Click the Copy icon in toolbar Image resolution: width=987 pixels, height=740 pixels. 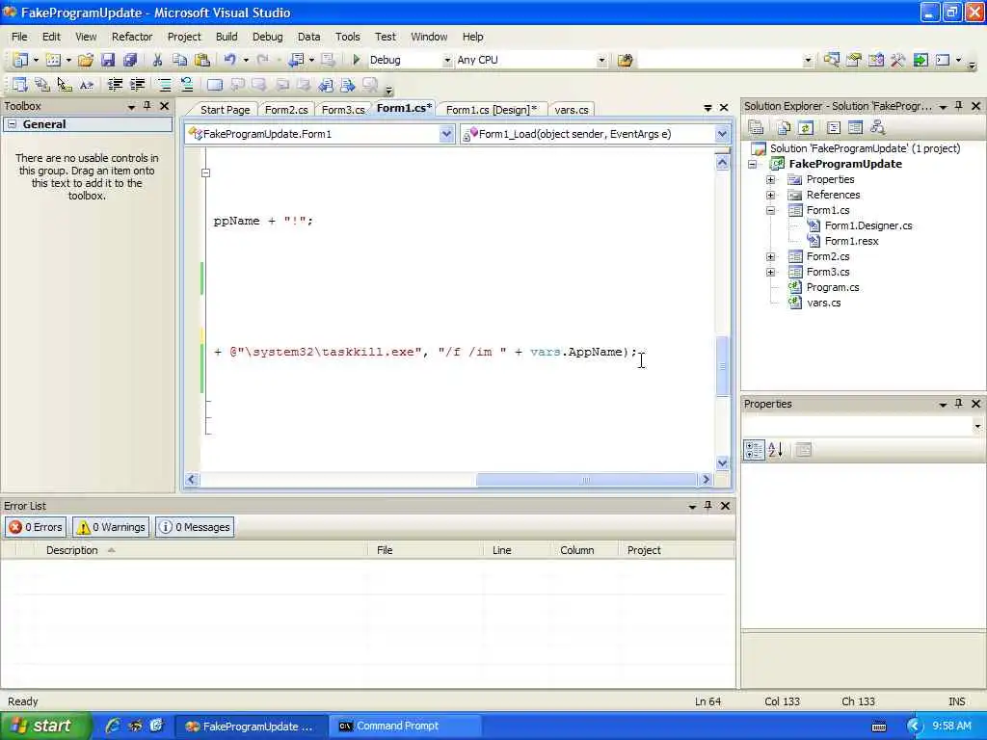[x=179, y=60]
